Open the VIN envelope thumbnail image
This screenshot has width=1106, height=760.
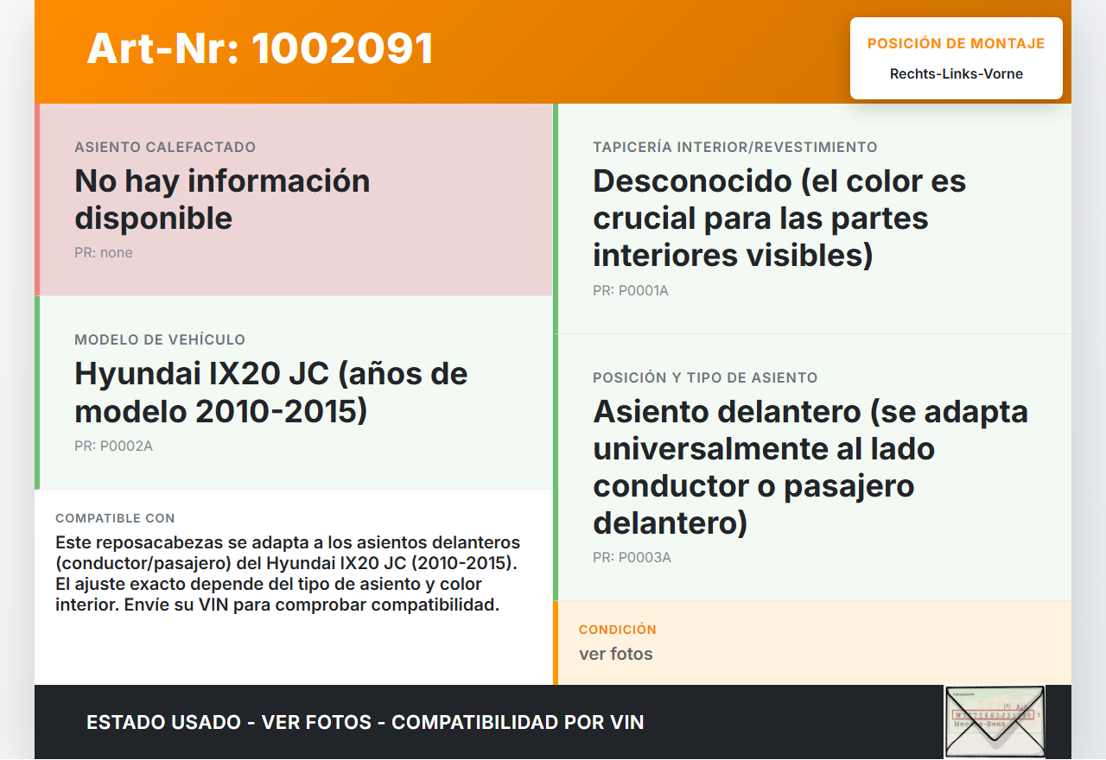pos(995,722)
